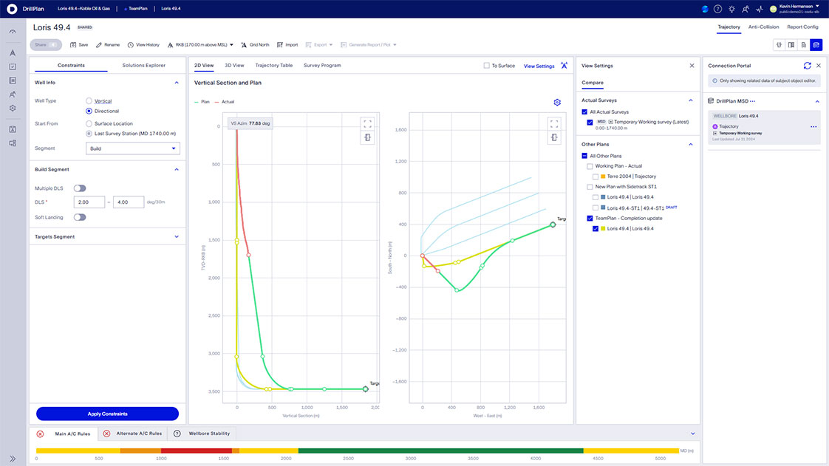Check the To Surface checkbox
The width and height of the screenshot is (829, 466).
point(486,66)
